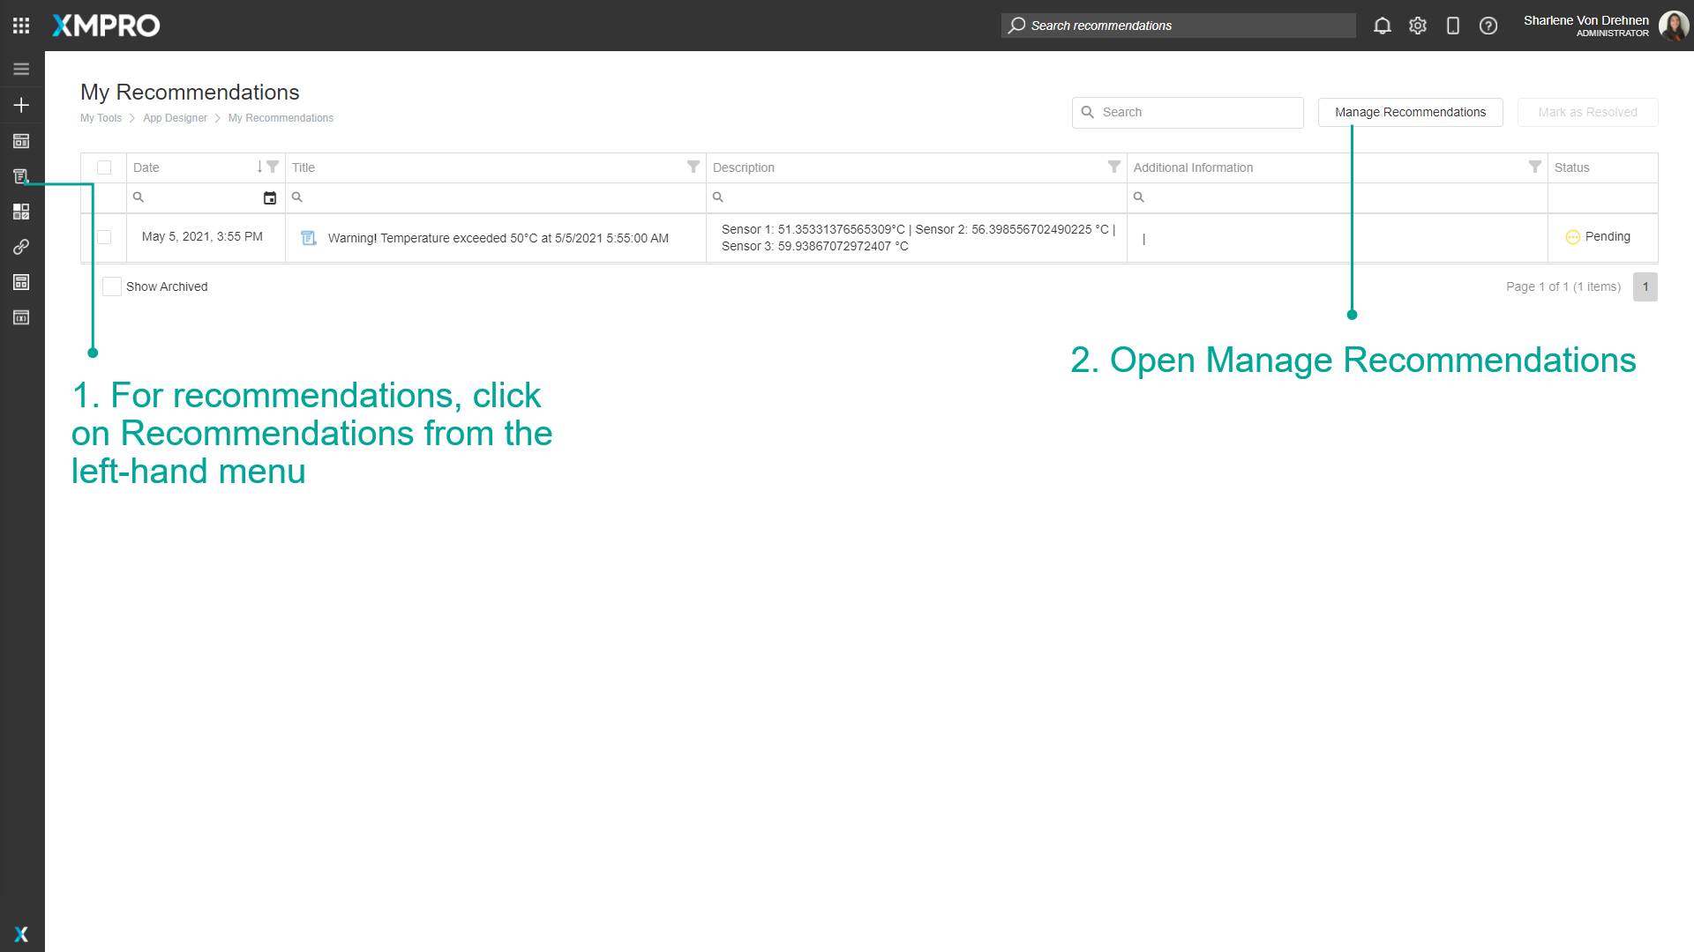This screenshot has height=952, width=1694.
Task: Click the Recommendations icon in left sidebar
Action: 21,176
